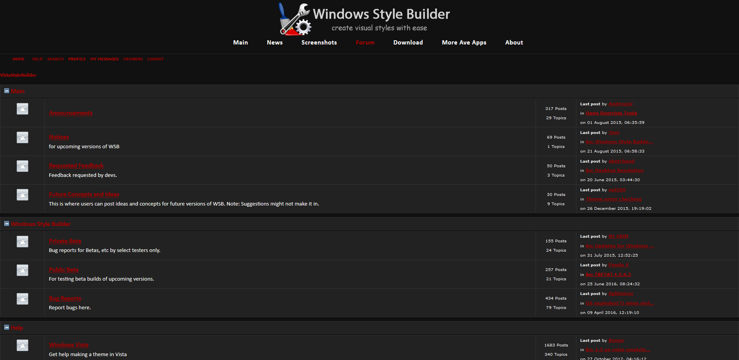Screen dimensions: 739x360
Task: Open the Re: Desktop Resolution topic
Action: [x=614, y=170]
